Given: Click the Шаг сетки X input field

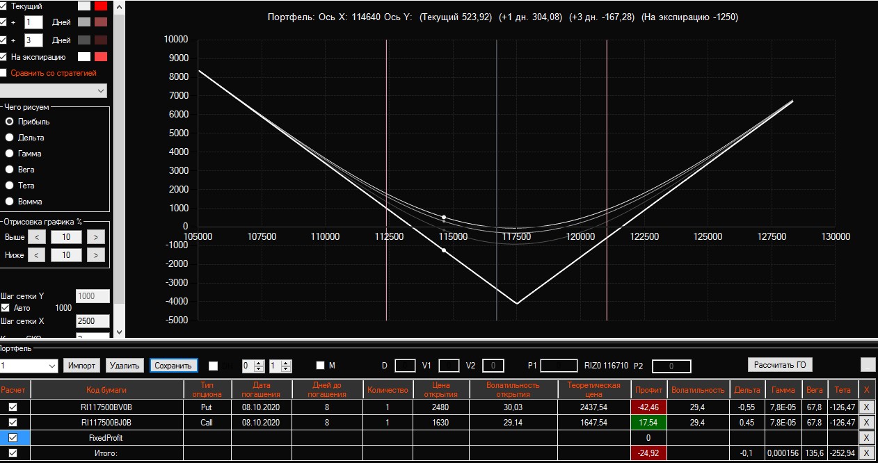Looking at the screenshot, I should point(93,321).
